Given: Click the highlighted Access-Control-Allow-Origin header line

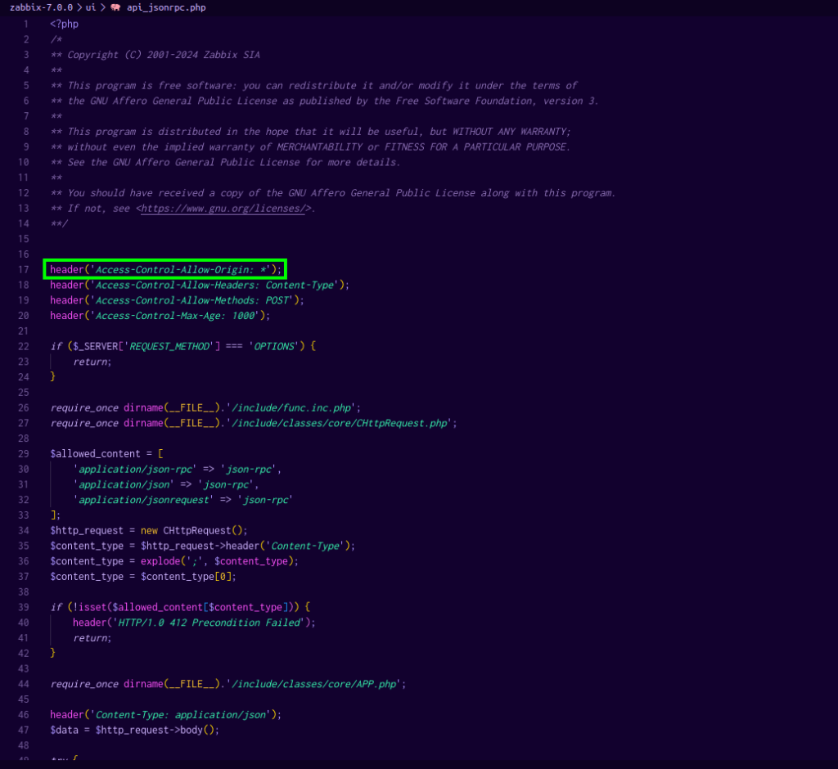Looking at the screenshot, I should pyautogui.click(x=165, y=269).
